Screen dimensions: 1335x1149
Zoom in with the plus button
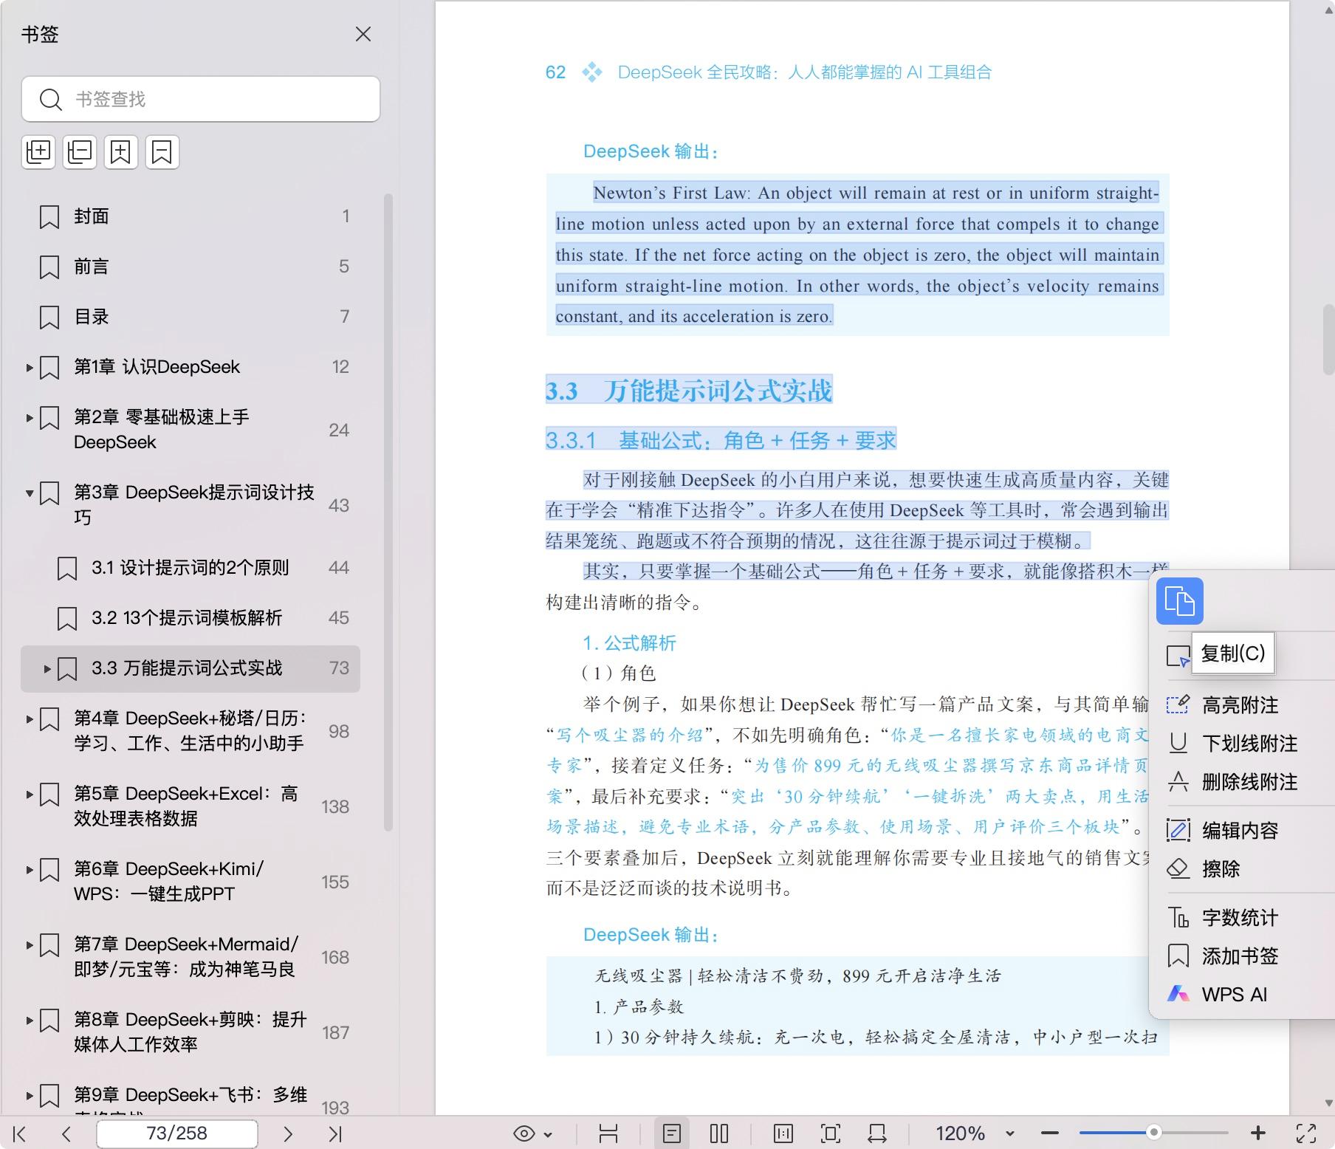tap(1258, 1133)
